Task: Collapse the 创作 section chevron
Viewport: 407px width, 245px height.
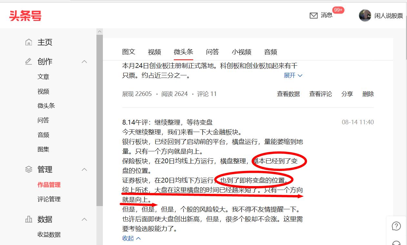Action: [84, 61]
